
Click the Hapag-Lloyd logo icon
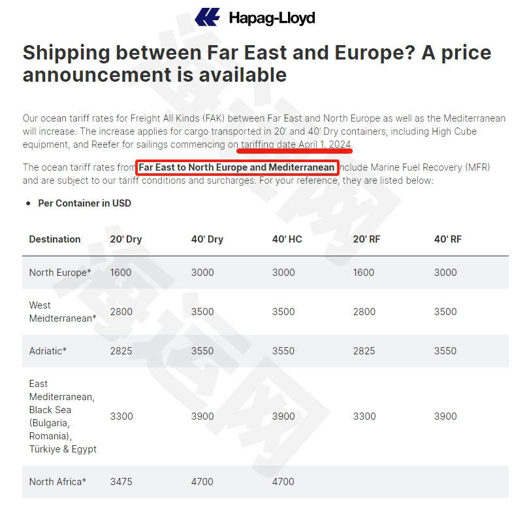(x=208, y=17)
